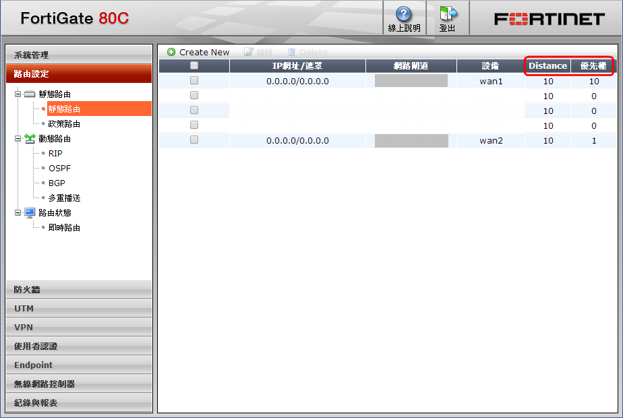Select 多重播送 in the routing tree

pyautogui.click(x=64, y=198)
